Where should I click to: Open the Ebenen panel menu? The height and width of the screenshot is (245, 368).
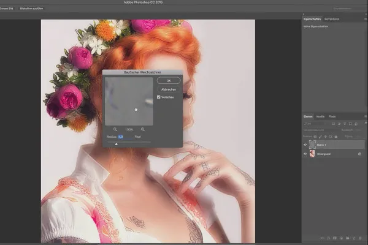366,116
